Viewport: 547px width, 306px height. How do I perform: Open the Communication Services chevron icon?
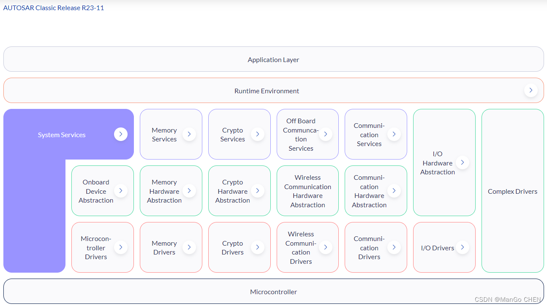[x=394, y=134]
